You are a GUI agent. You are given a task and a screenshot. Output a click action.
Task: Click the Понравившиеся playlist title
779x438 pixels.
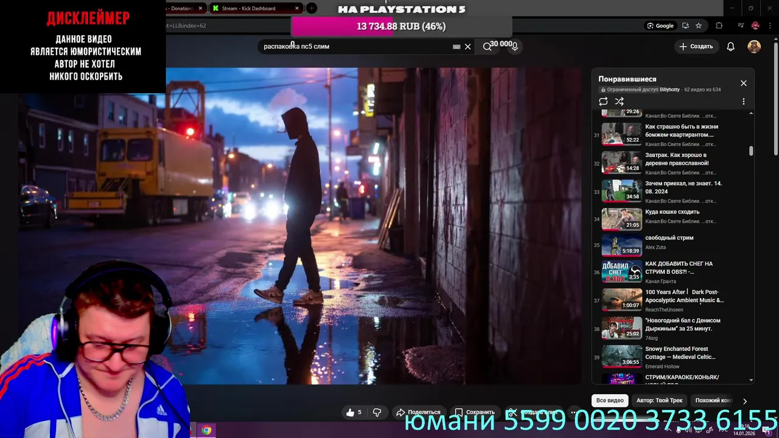pos(627,79)
